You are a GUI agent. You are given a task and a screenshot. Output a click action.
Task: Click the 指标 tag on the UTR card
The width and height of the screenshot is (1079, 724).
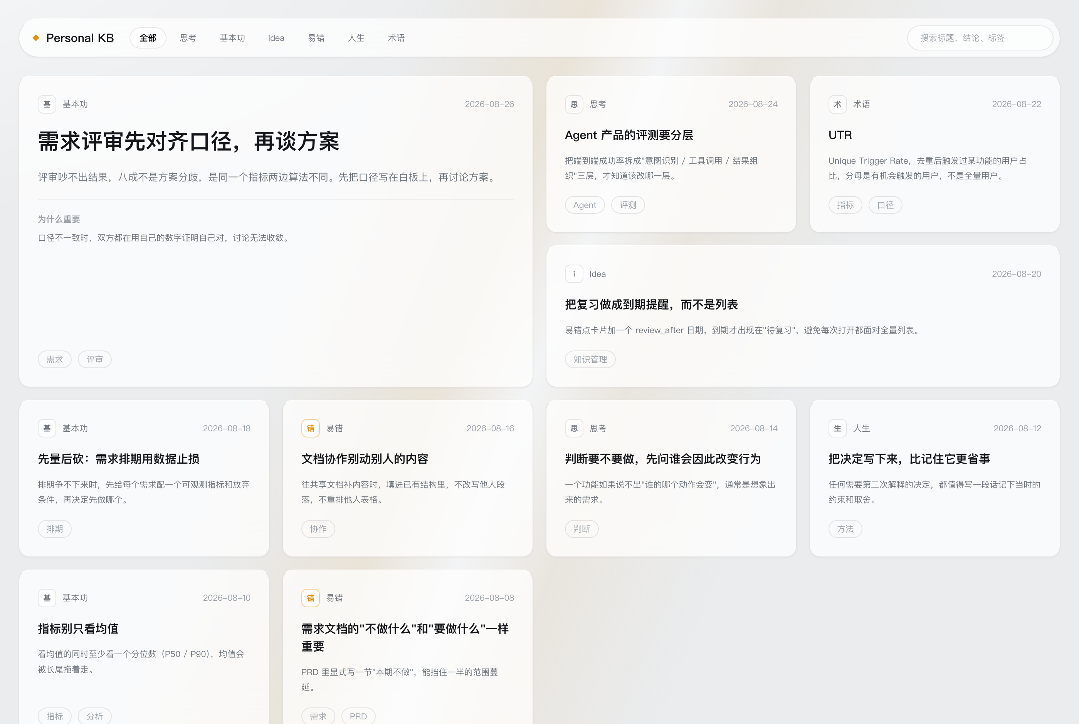tap(845, 205)
